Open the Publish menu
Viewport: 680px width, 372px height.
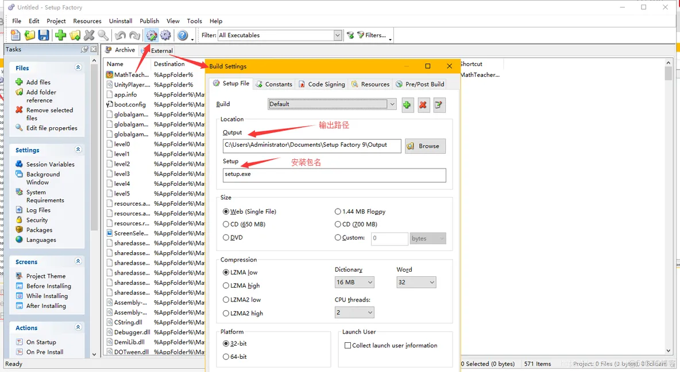pos(149,21)
